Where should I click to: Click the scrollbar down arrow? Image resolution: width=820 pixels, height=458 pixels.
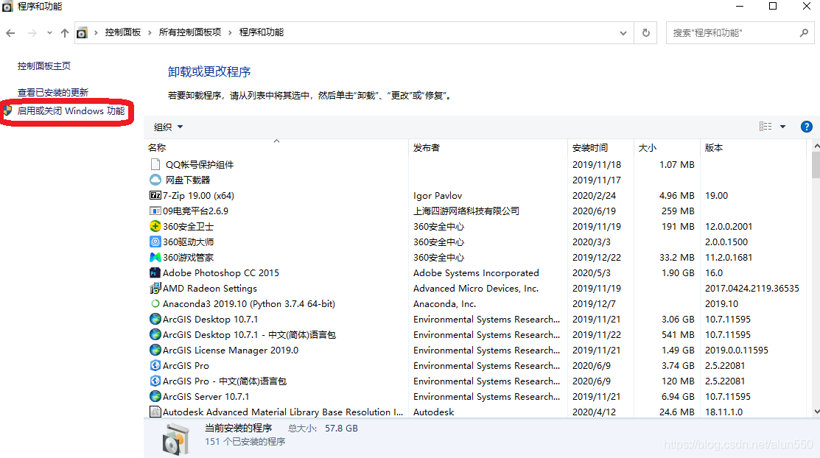point(816,412)
